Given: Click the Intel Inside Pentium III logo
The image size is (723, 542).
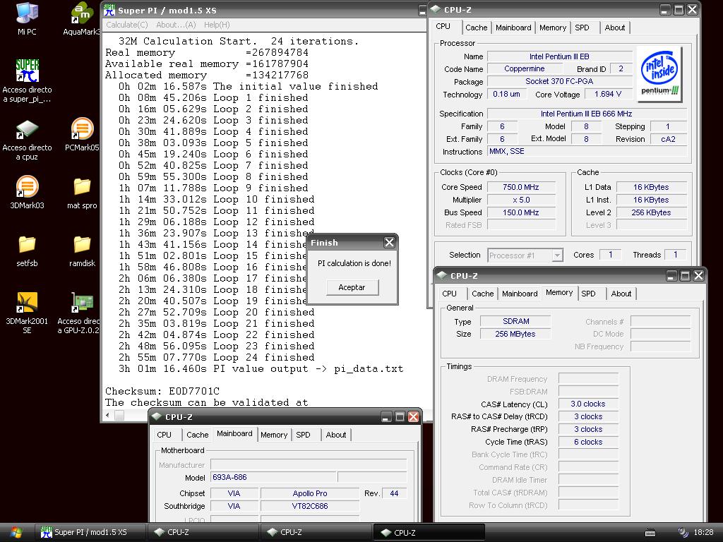Looking at the screenshot, I should (x=659, y=73).
